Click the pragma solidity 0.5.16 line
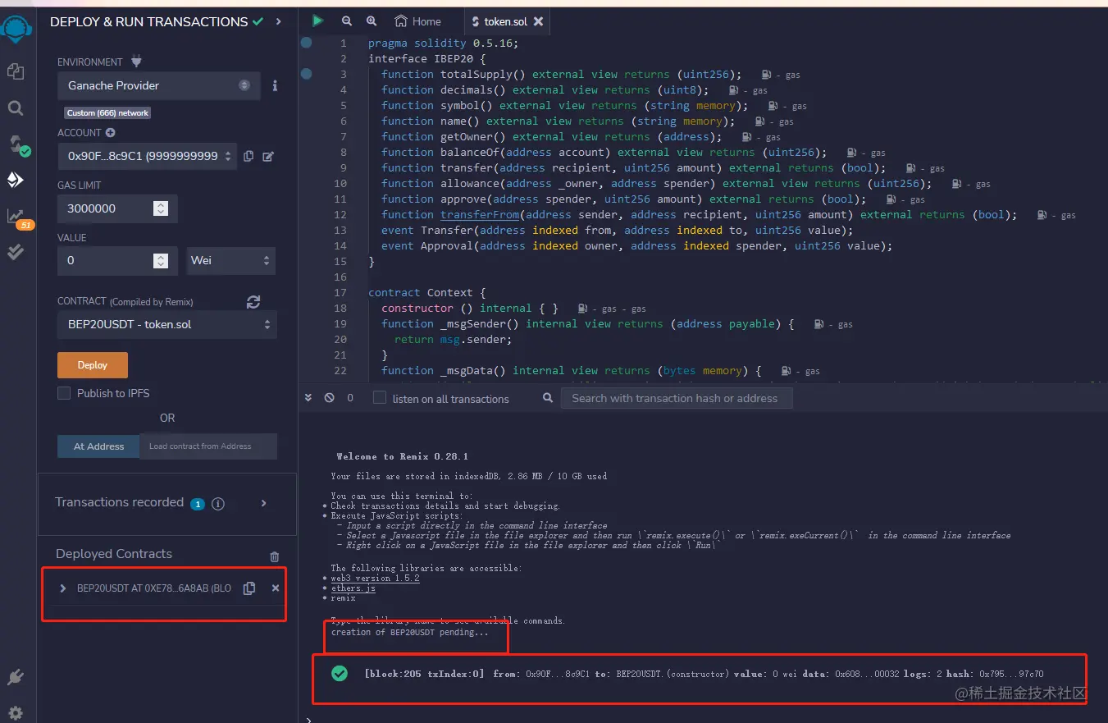Image resolution: width=1108 pixels, height=723 pixels. coord(444,43)
